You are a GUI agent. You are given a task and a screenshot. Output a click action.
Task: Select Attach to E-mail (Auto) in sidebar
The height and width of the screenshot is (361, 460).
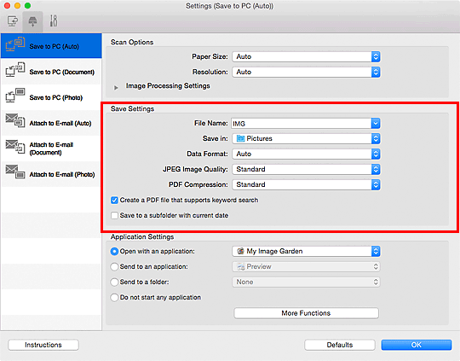(51, 123)
